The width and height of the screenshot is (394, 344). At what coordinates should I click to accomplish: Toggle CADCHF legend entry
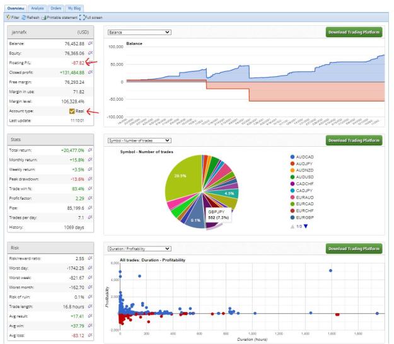pos(302,184)
